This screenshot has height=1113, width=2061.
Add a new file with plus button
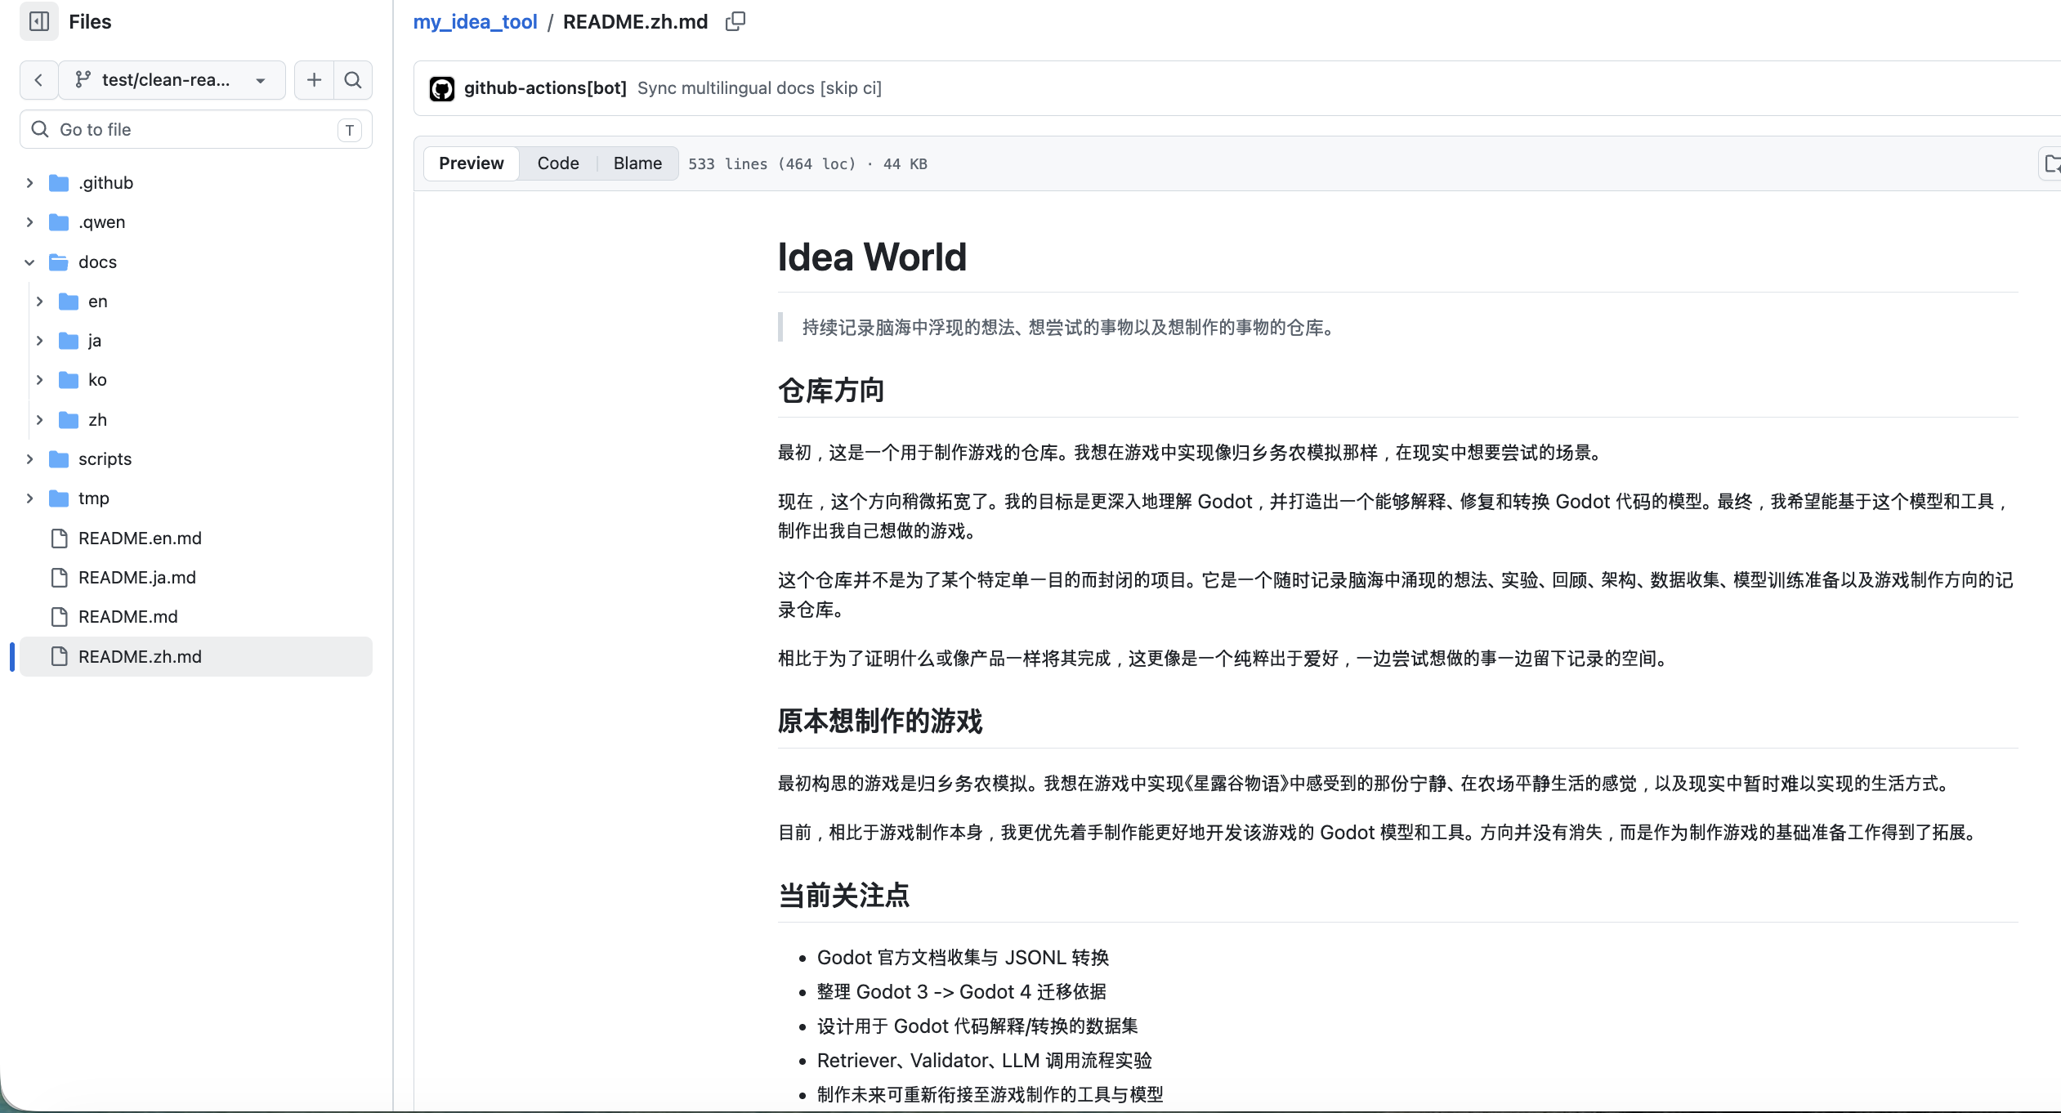[314, 80]
